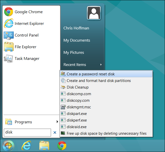Click the diskcomp.com file icon
Image resolution: width=165 pixels, height=152 pixels.
click(63, 94)
